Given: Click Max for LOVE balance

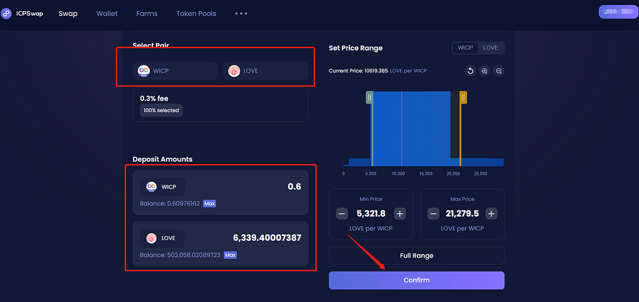Looking at the screenshot, I should coord(230,255).
